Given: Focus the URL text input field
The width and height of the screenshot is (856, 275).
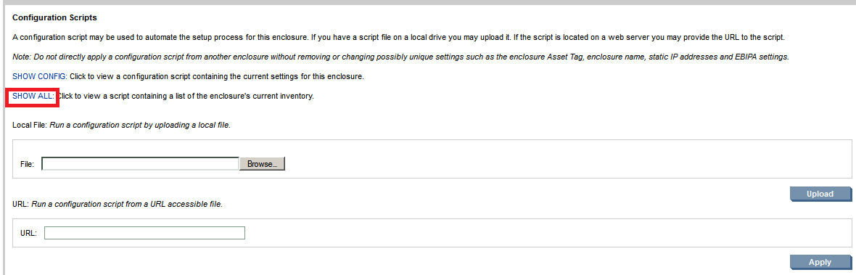Looking at the screenshot, I should click(144, 233).
